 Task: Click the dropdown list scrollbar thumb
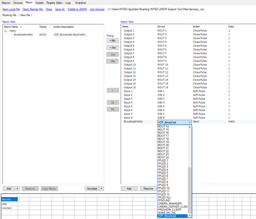(x=189, y=190)
